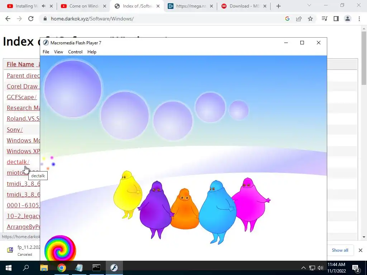Expand the tab search dropdown arrow

click(x=309, y=5)
